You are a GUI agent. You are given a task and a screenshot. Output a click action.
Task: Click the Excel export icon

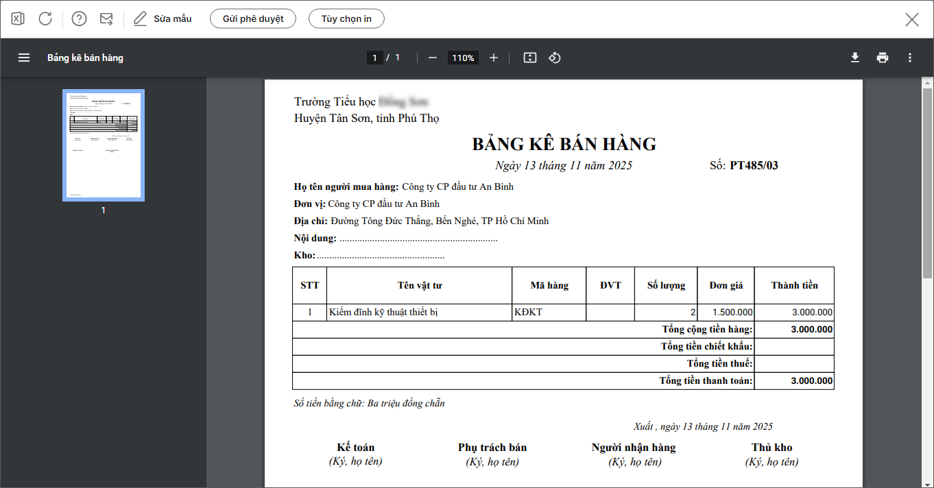pos(18,19)
